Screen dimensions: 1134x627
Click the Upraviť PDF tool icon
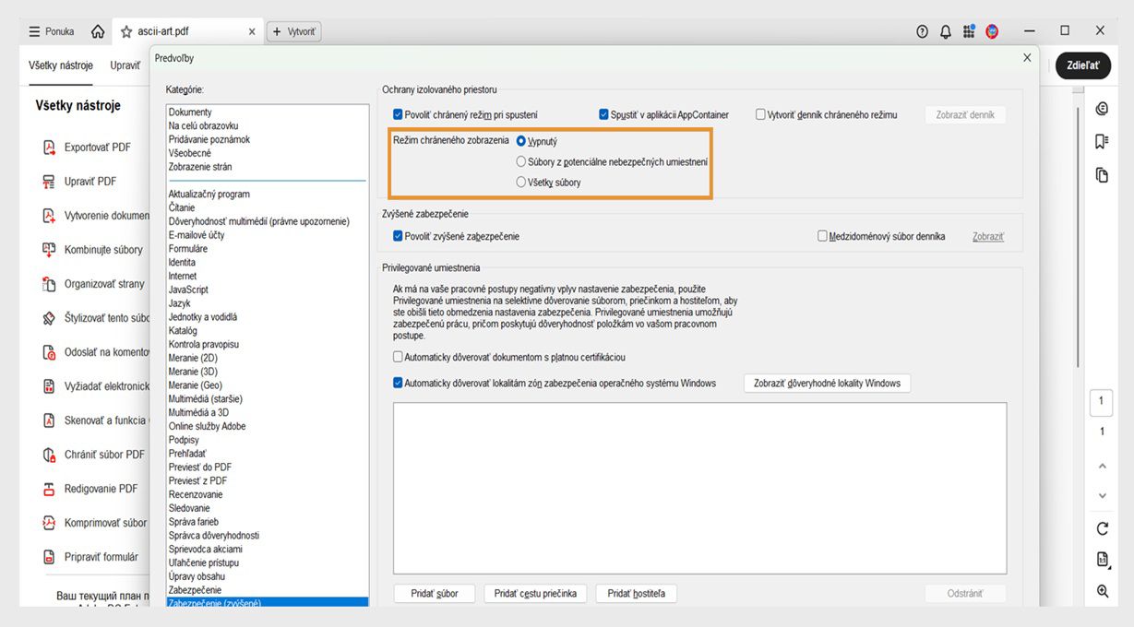[x=50, y=182]
